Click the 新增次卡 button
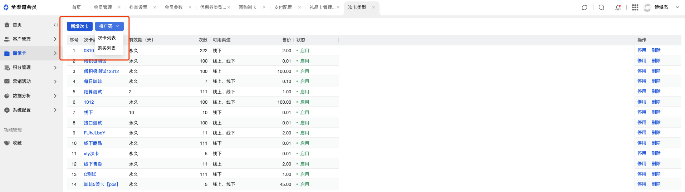The image size is (685, 192). click(79, 26)
